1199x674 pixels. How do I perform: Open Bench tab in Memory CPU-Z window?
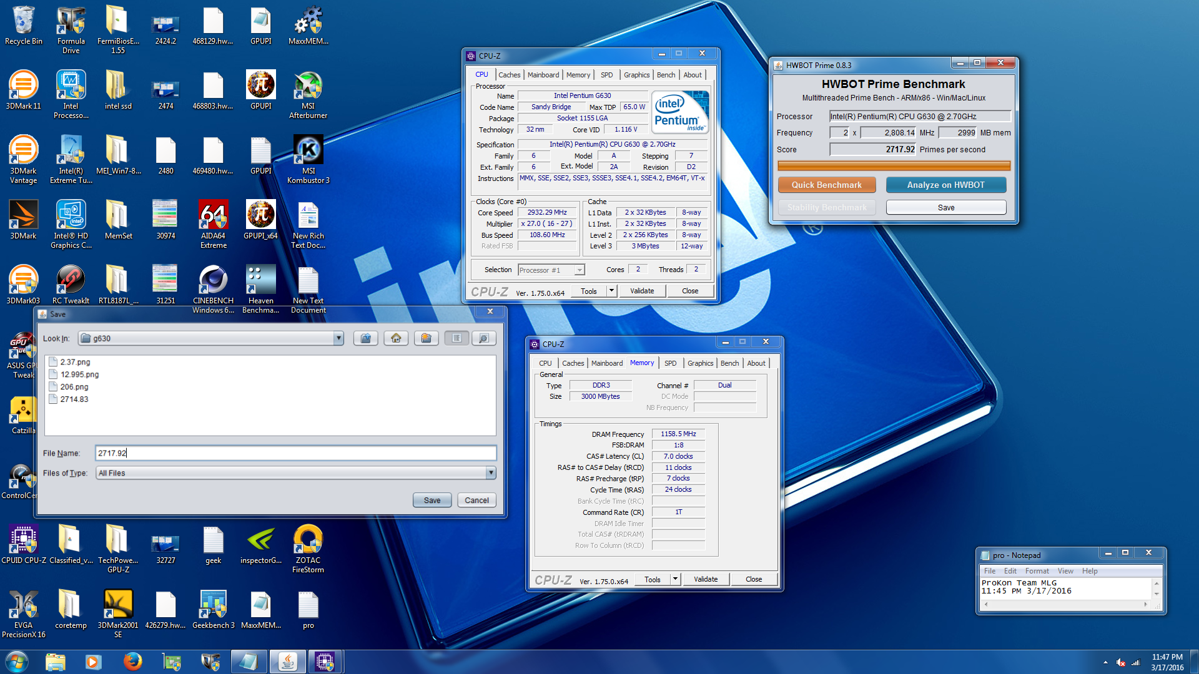point(729,363)
